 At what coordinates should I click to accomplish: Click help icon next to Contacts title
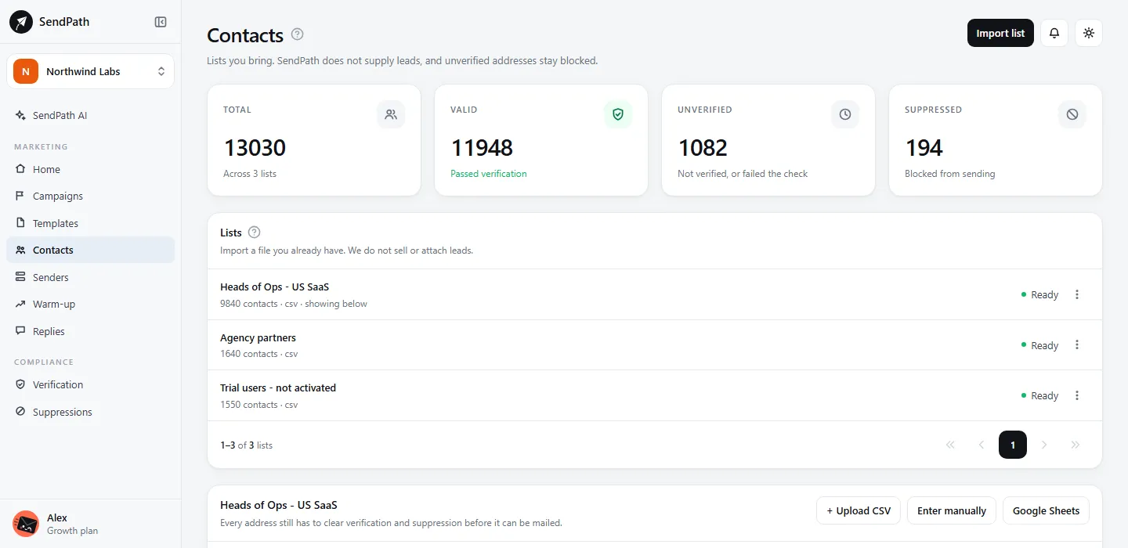pos(297,34)
